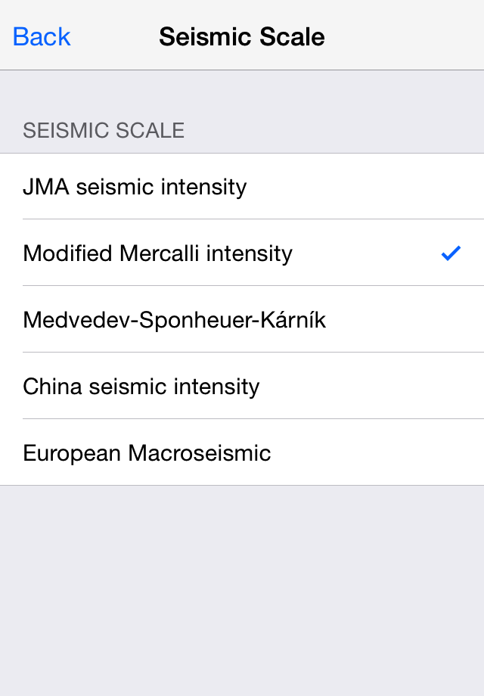Click the checkmark beside Modified Mercalli
This screenshot has height=696, width=484.
click(x=451, y=253)
